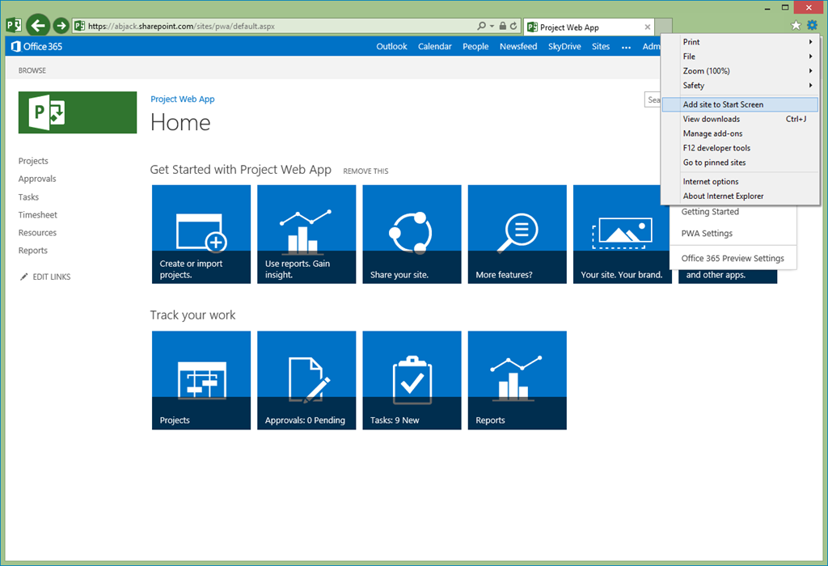The width and height of the screenshot is (828, 566).
Task: Open the More features? tile
Action: click(517, 234)
